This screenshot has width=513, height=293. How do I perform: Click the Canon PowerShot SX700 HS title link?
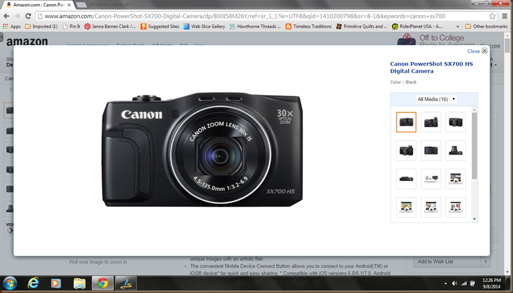tap(431, 67)
